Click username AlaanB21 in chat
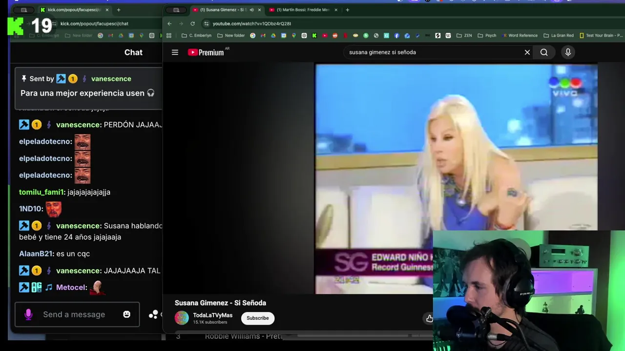625x351 pixels. tap(36, 253)
